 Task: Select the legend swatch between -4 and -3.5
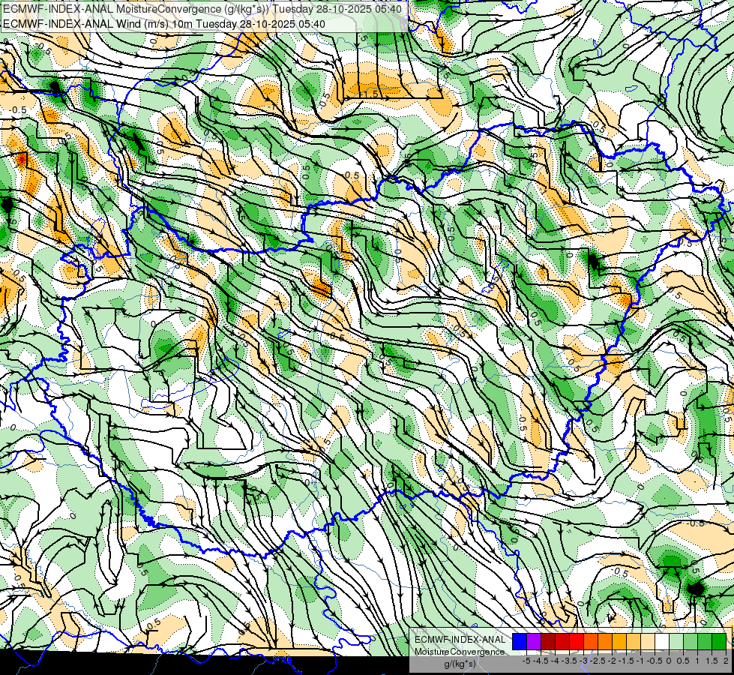coord(562,641)
